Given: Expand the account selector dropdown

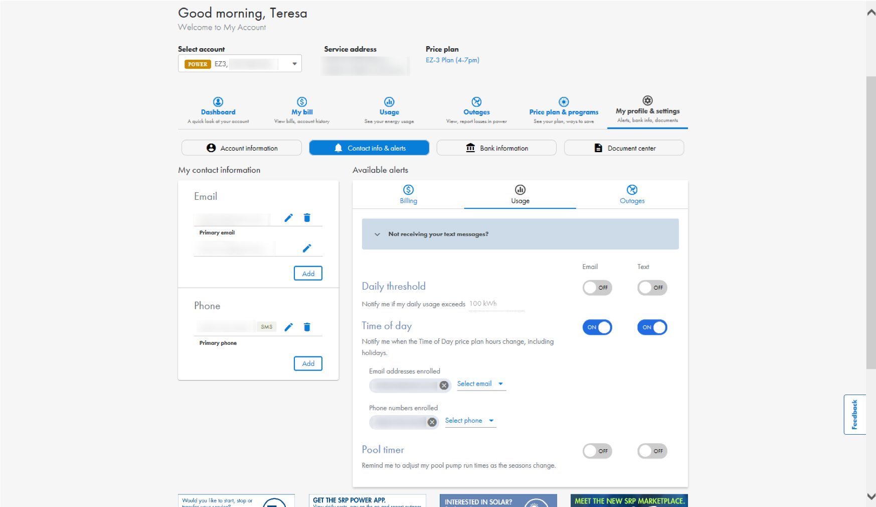Looking at the screenshot, I should pyautogui.click(x=294, y=63).
